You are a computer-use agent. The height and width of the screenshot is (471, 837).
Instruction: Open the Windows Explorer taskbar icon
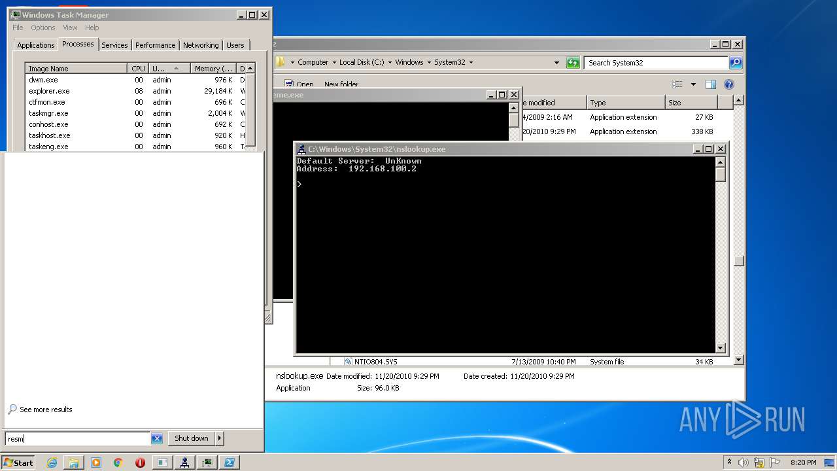74,462
